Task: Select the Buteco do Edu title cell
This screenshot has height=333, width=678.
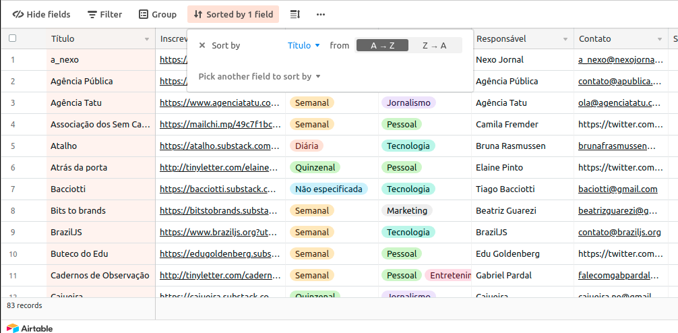Action: point(100,254)
